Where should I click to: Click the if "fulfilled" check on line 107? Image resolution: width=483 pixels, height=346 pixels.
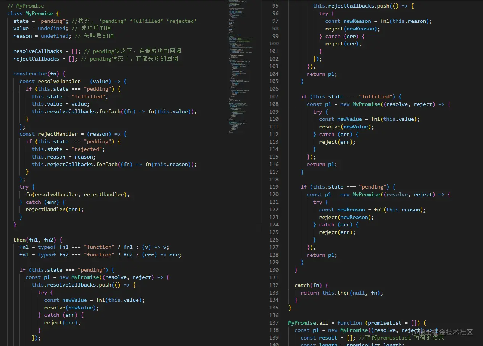coord(351,96)
